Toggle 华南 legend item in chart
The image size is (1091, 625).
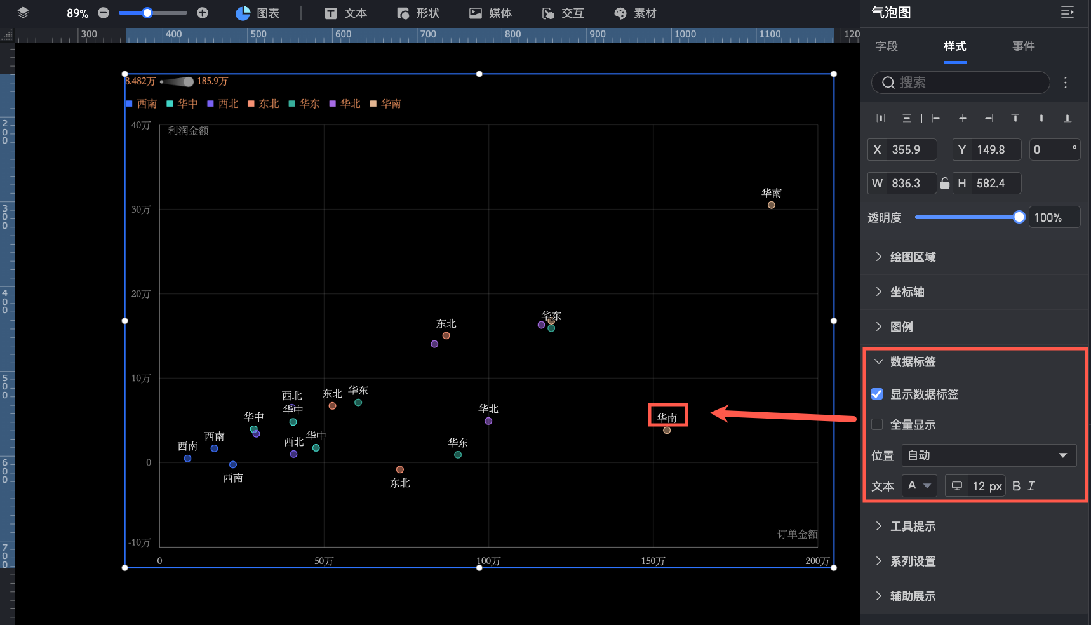[385, 104]
